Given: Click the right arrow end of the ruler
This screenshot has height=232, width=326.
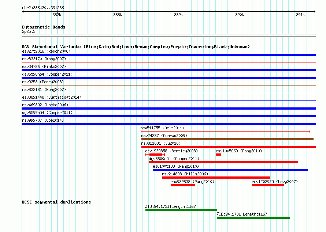Looking at the screenshot, I should coord(315,11).
